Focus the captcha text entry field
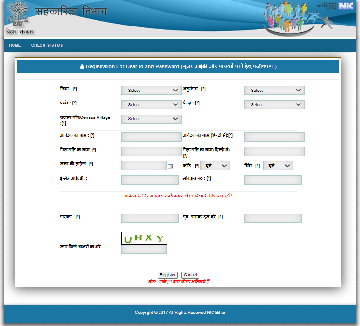Screen dimensions: 360x326 point(144,249)
